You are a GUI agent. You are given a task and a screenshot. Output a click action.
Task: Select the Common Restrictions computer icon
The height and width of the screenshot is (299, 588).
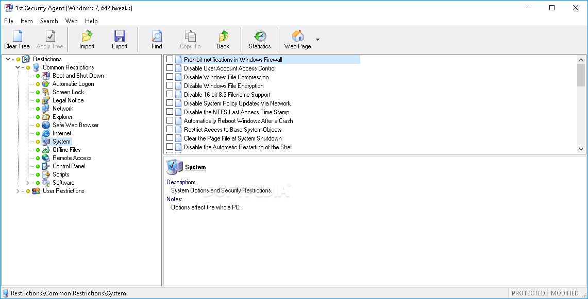(36, 67)
